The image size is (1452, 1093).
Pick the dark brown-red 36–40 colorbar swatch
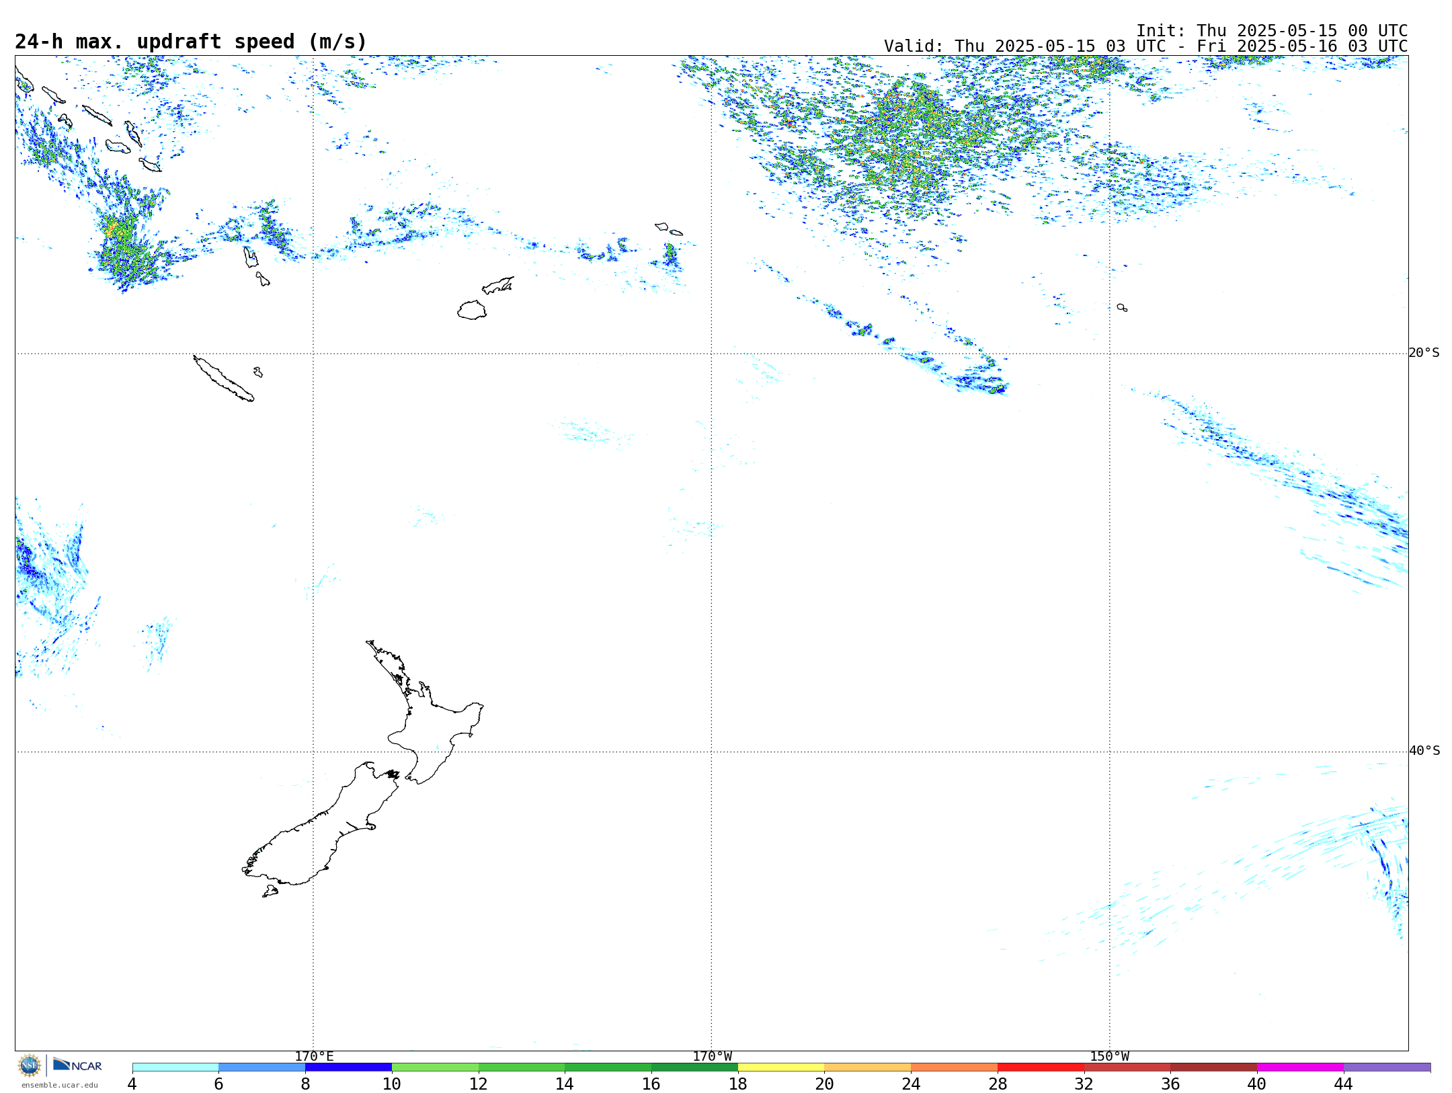click(x=1213, y=1067)
